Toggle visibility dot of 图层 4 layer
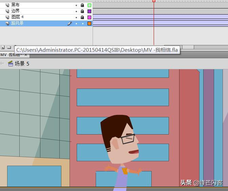This screenshot has width=228, height=191. click(76, 18)
